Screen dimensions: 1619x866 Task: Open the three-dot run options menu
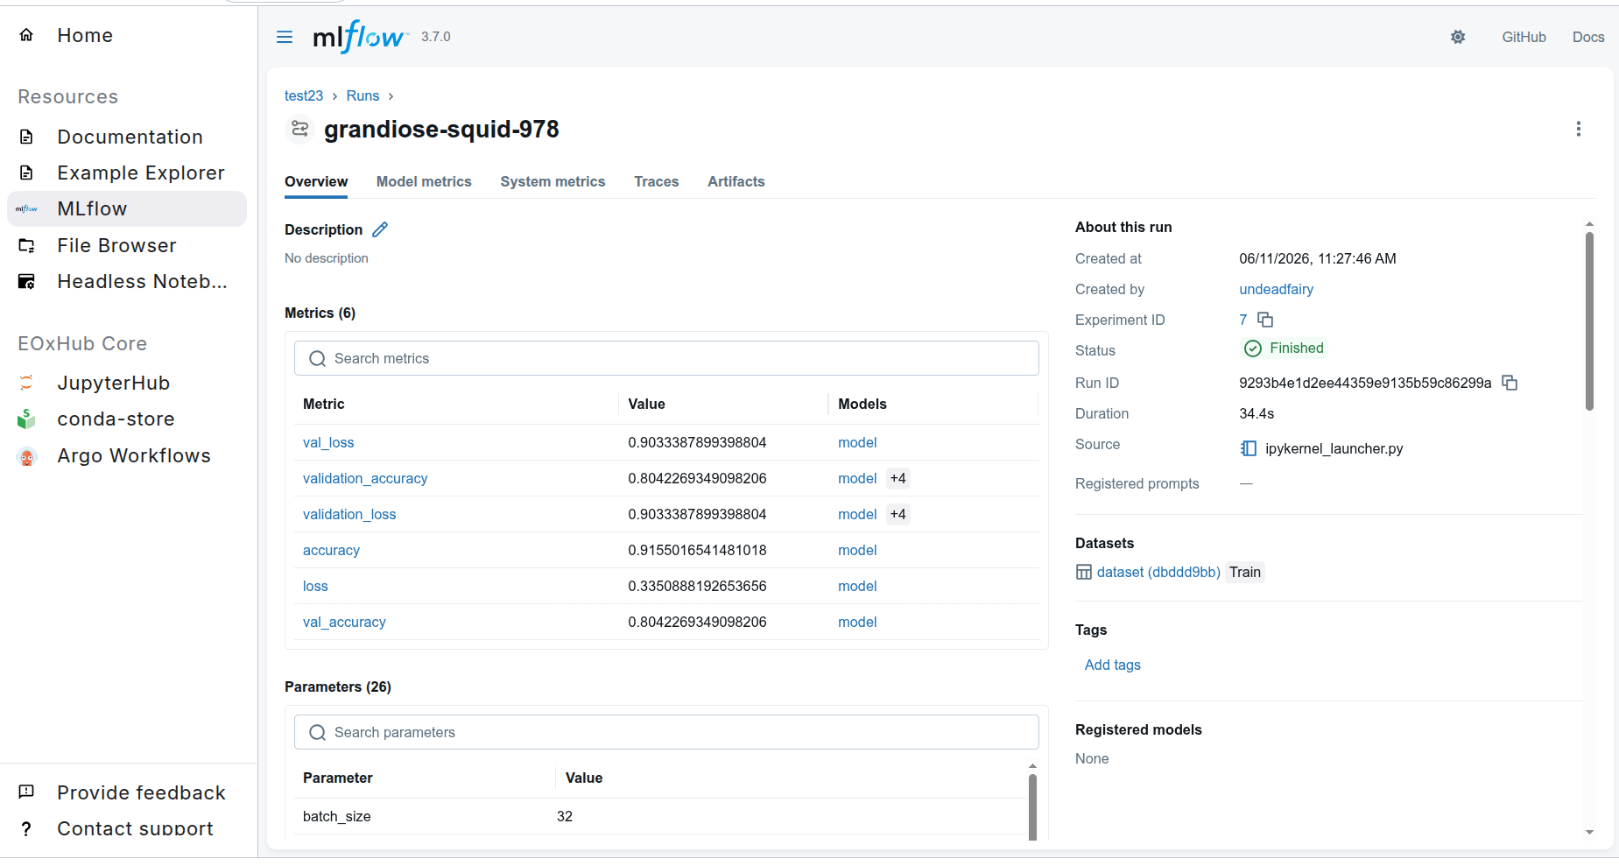point(1579,129)
